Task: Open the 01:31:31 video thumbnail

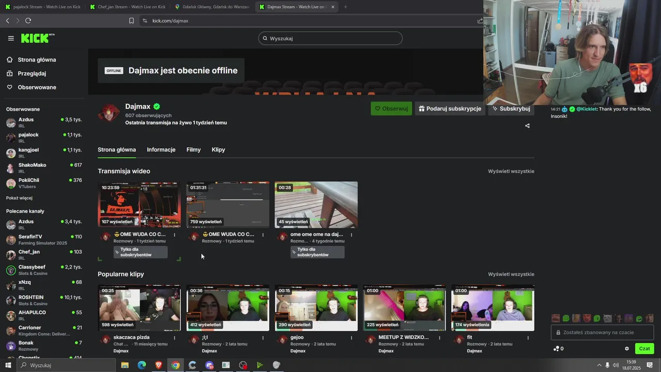Action: (x=228, y=205)
